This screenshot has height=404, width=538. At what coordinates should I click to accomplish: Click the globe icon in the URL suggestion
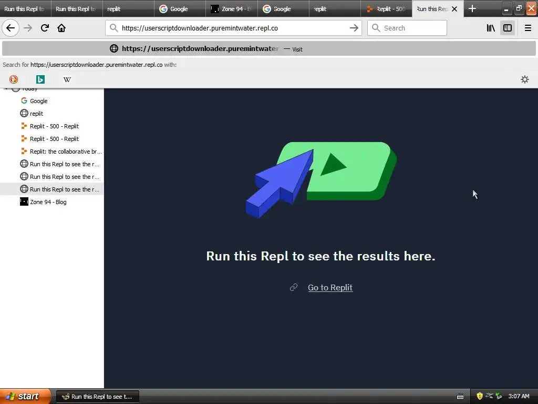coord(114,49)
